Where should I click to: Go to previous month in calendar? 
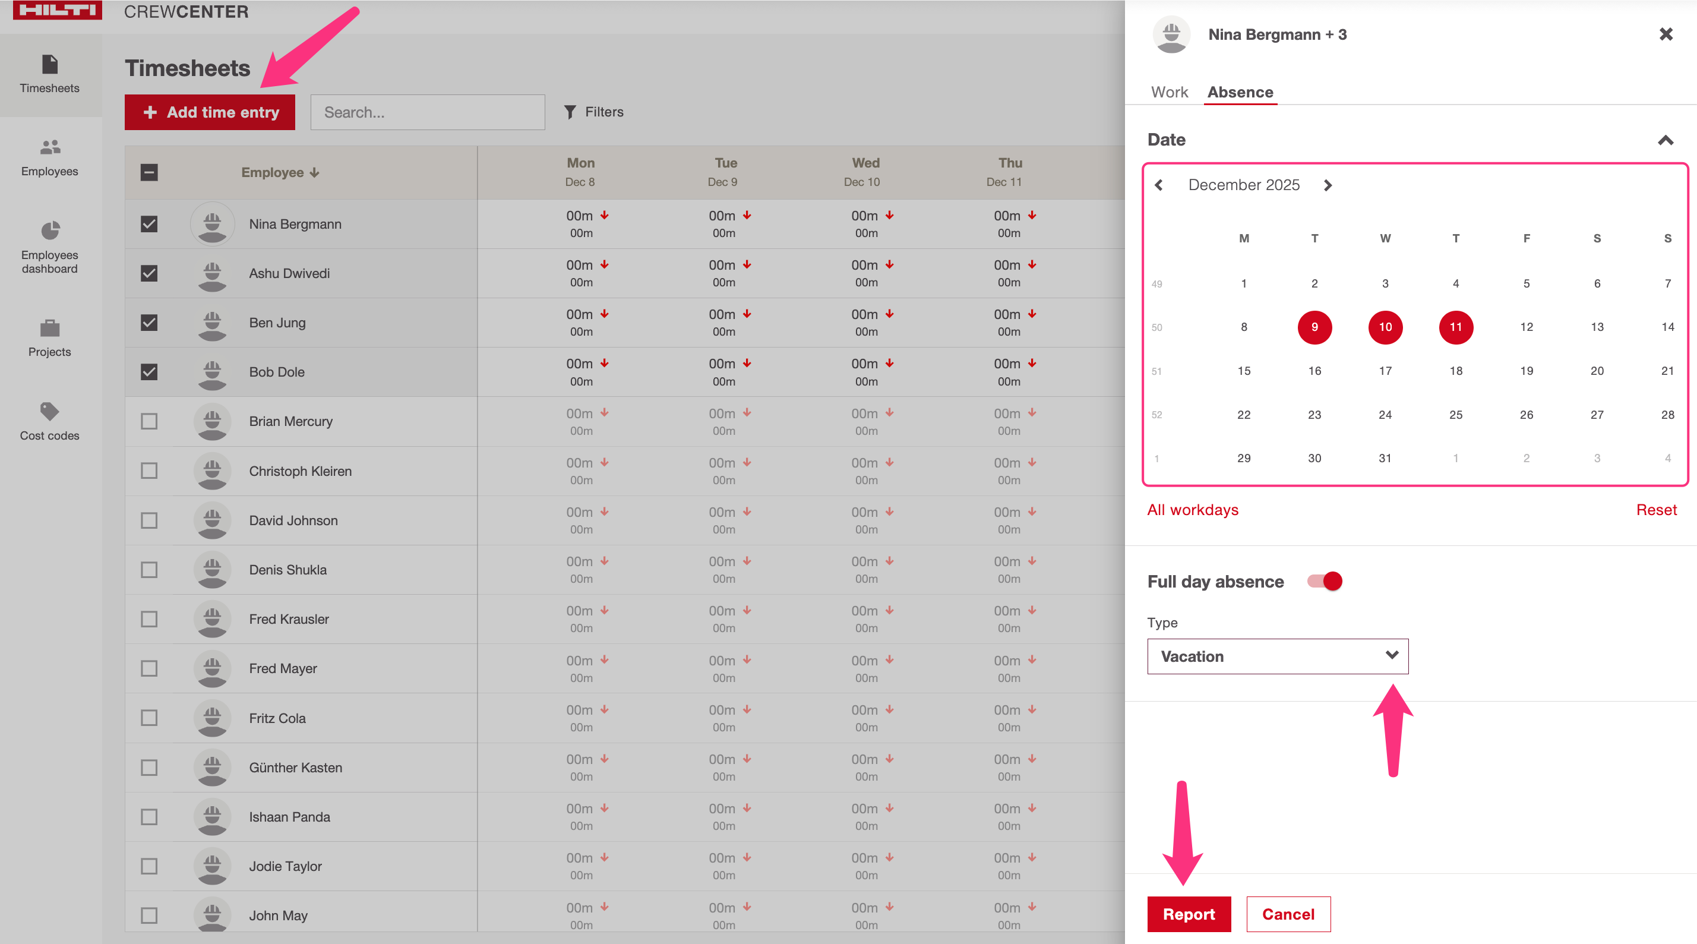tap(1159, 186)
